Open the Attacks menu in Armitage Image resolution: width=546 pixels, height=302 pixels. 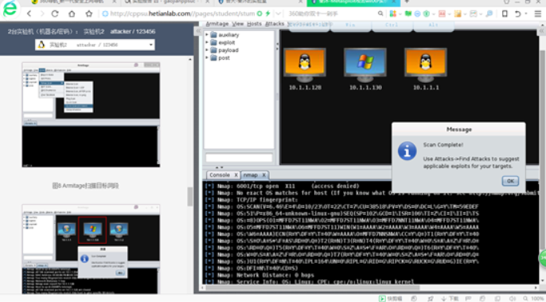[275, 24]
